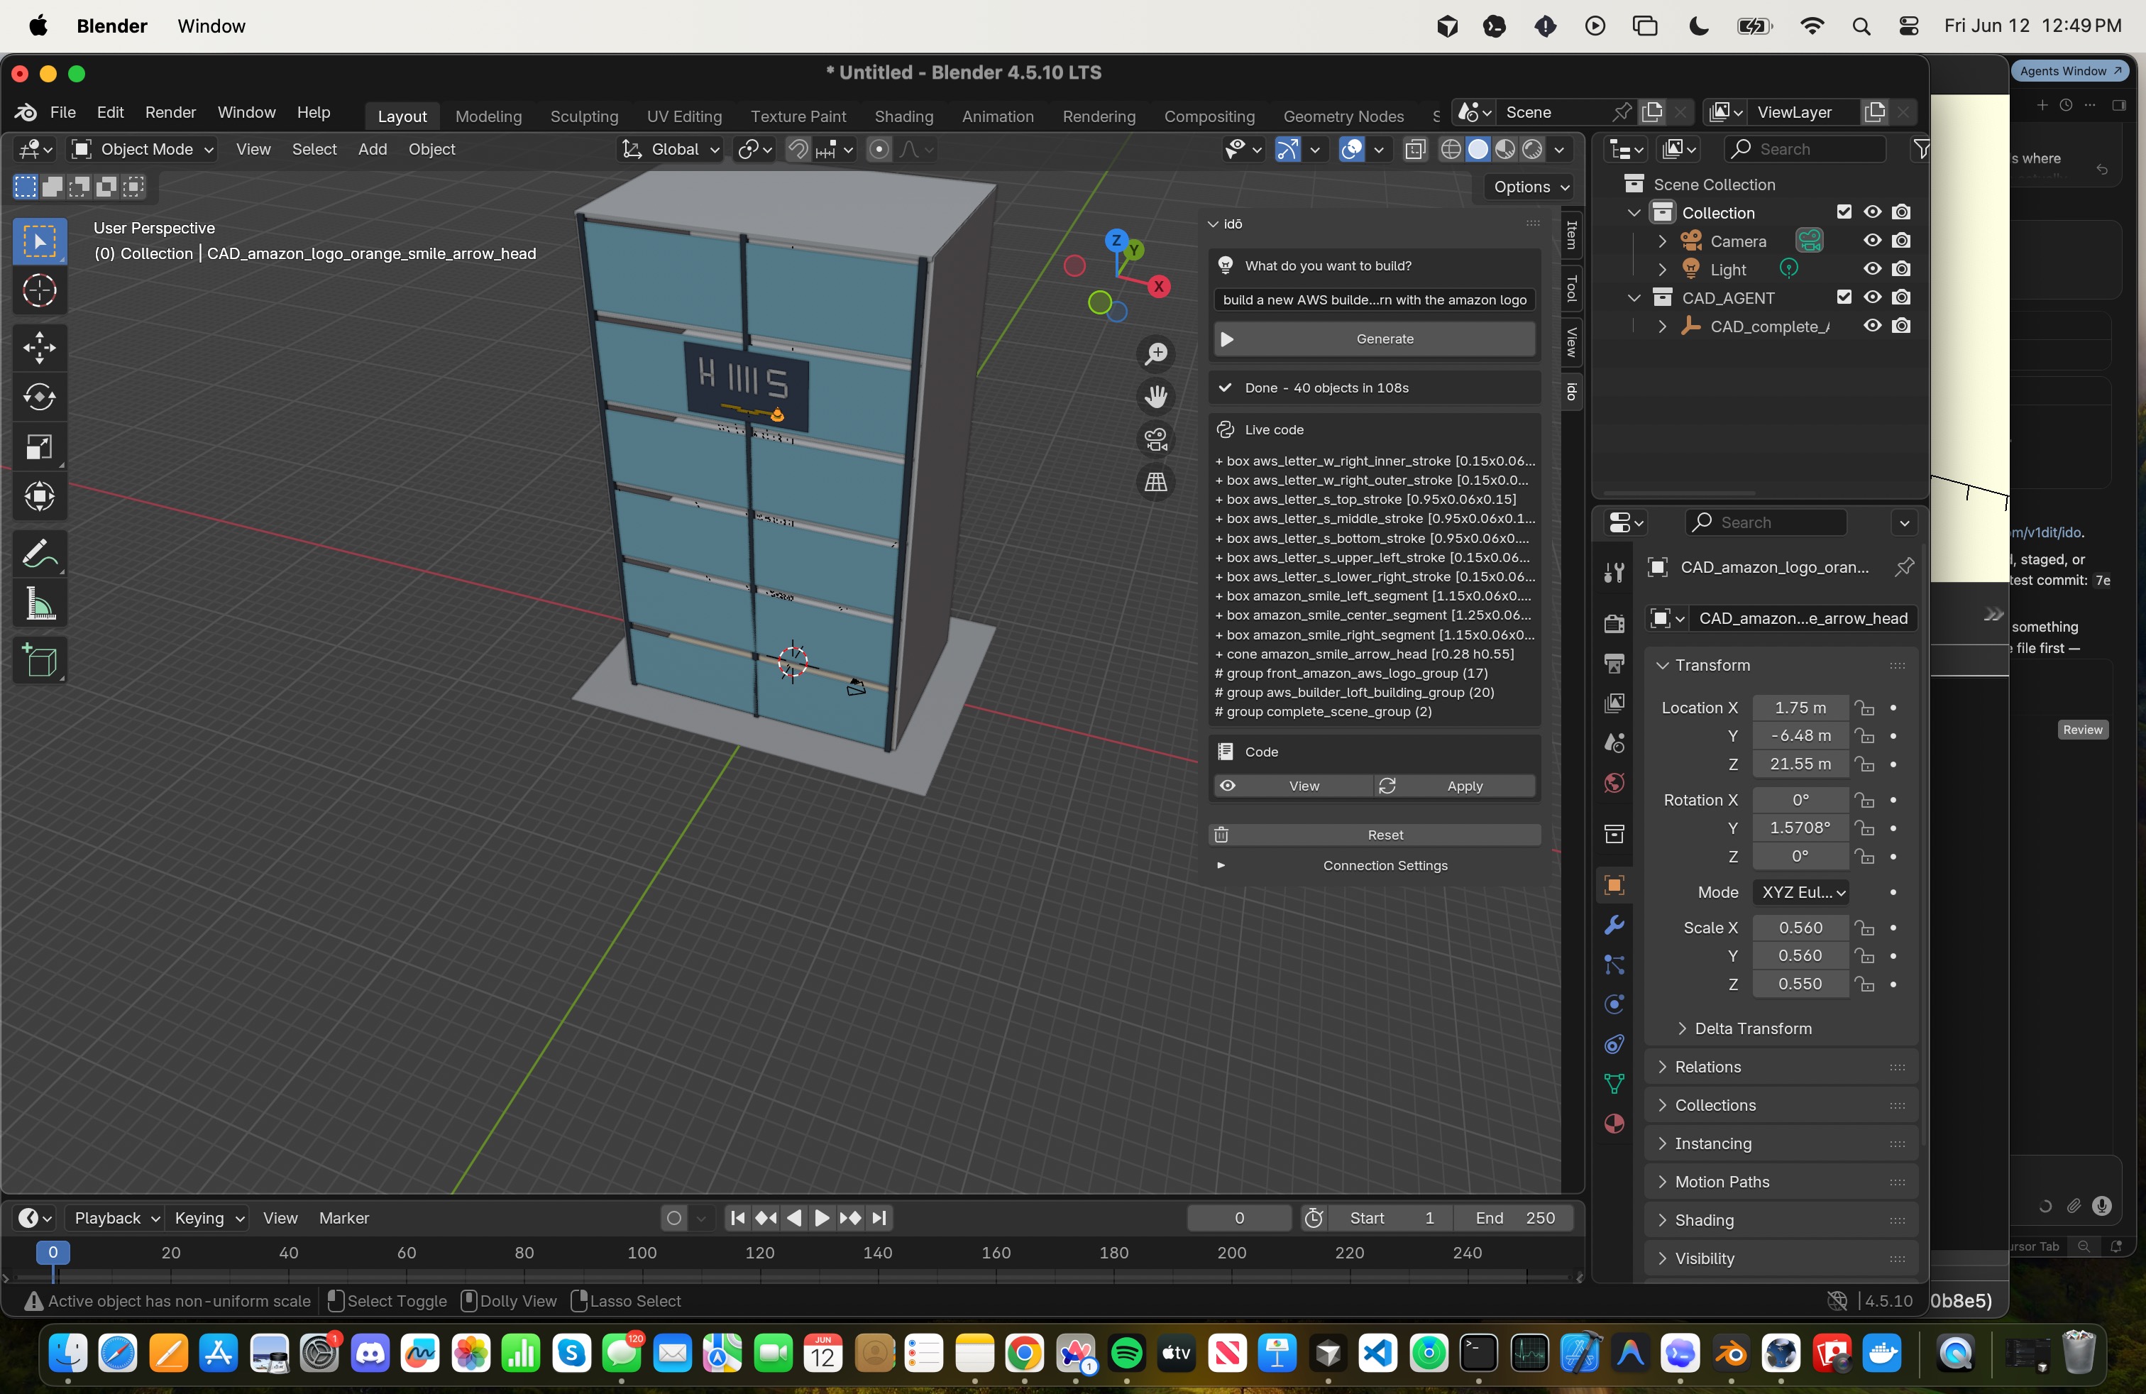Click the Reset button
The width and height of the screenshot is (2146, 1394).
point(1374,835)
